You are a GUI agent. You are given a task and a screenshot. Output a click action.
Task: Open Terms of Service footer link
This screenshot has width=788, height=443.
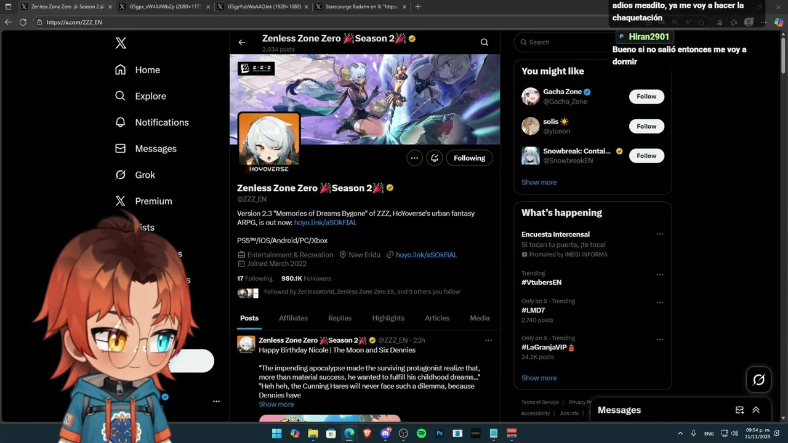click(x=540, y=402)
